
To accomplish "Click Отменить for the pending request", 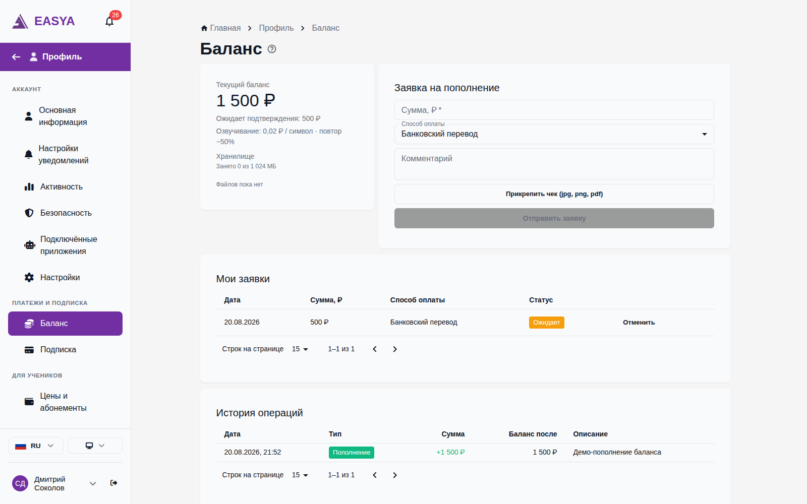I will pos(639,323).
